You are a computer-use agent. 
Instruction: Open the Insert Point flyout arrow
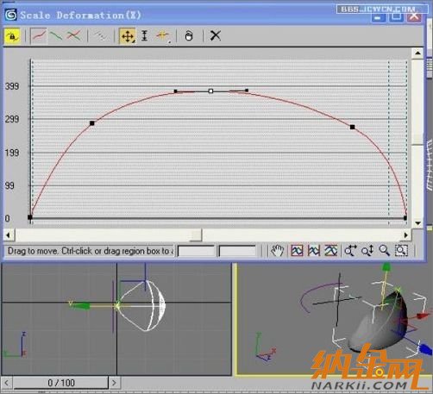click(169, 42)
